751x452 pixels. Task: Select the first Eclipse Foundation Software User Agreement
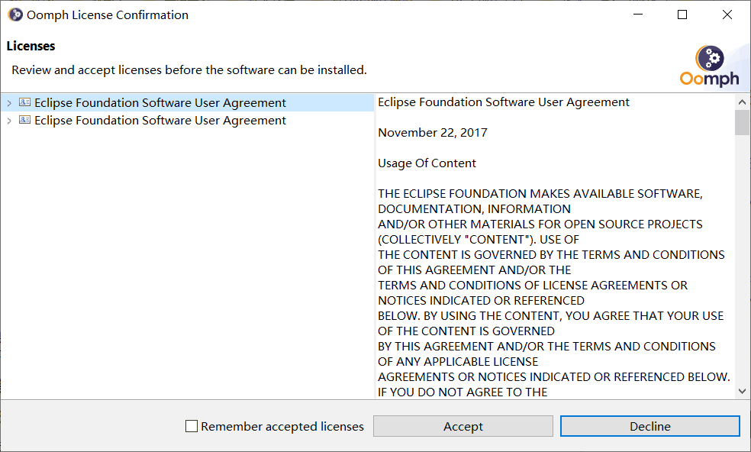click(160, 102)
